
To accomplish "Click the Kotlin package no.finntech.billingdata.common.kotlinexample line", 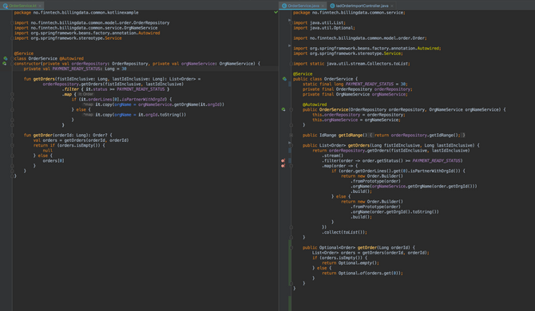I will click(x=77, y=13).
